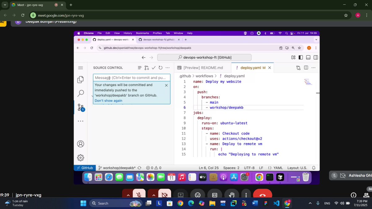Click the hamburger menu icon above Explorer

(x=81, y=68)
